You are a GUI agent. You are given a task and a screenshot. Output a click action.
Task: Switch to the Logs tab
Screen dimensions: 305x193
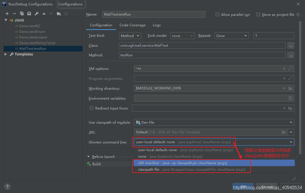pyautogui.click(x=156, y=25)
